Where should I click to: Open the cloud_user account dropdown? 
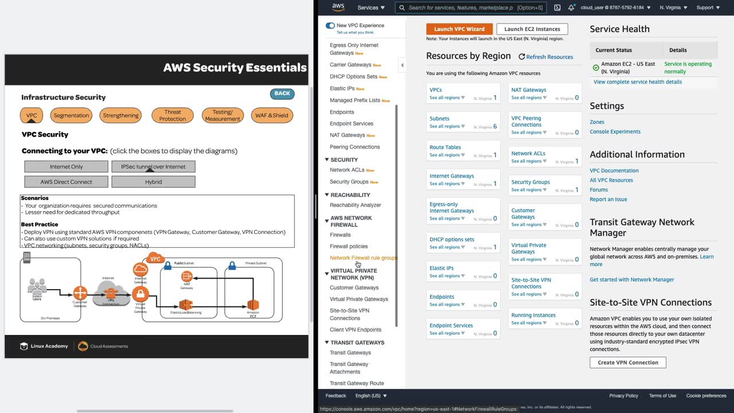(x=615, y=7)
